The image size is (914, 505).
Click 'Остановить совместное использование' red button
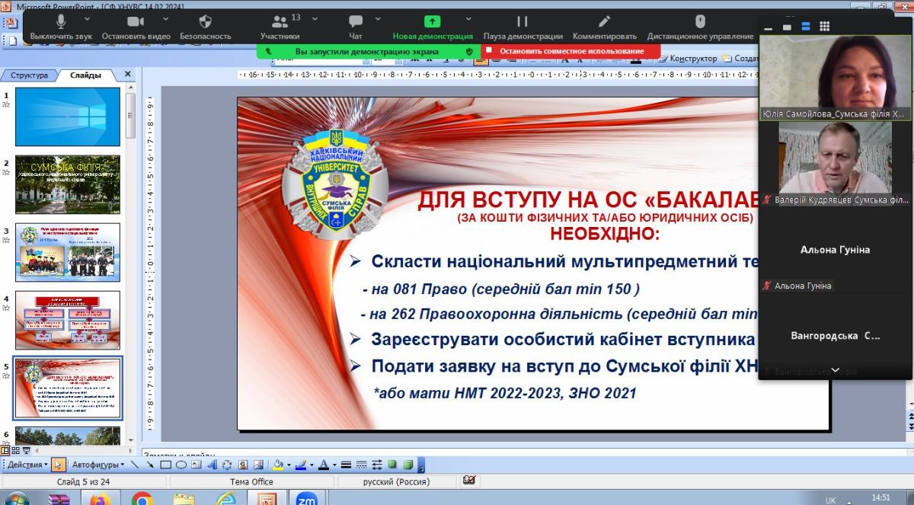(572, 51)
